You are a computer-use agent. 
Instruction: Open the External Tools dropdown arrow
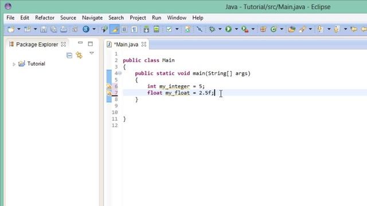(253, 29)
